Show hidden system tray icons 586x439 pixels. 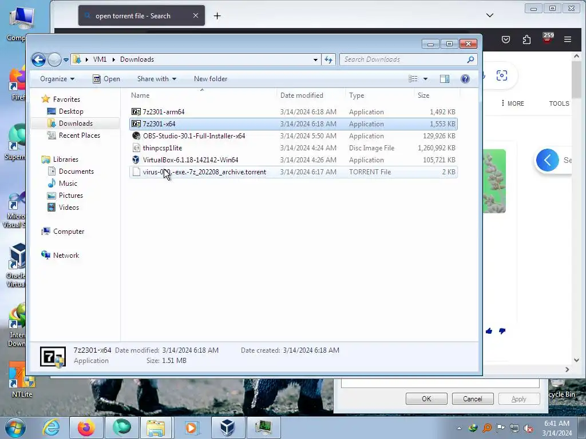click(x=460, y=428)
